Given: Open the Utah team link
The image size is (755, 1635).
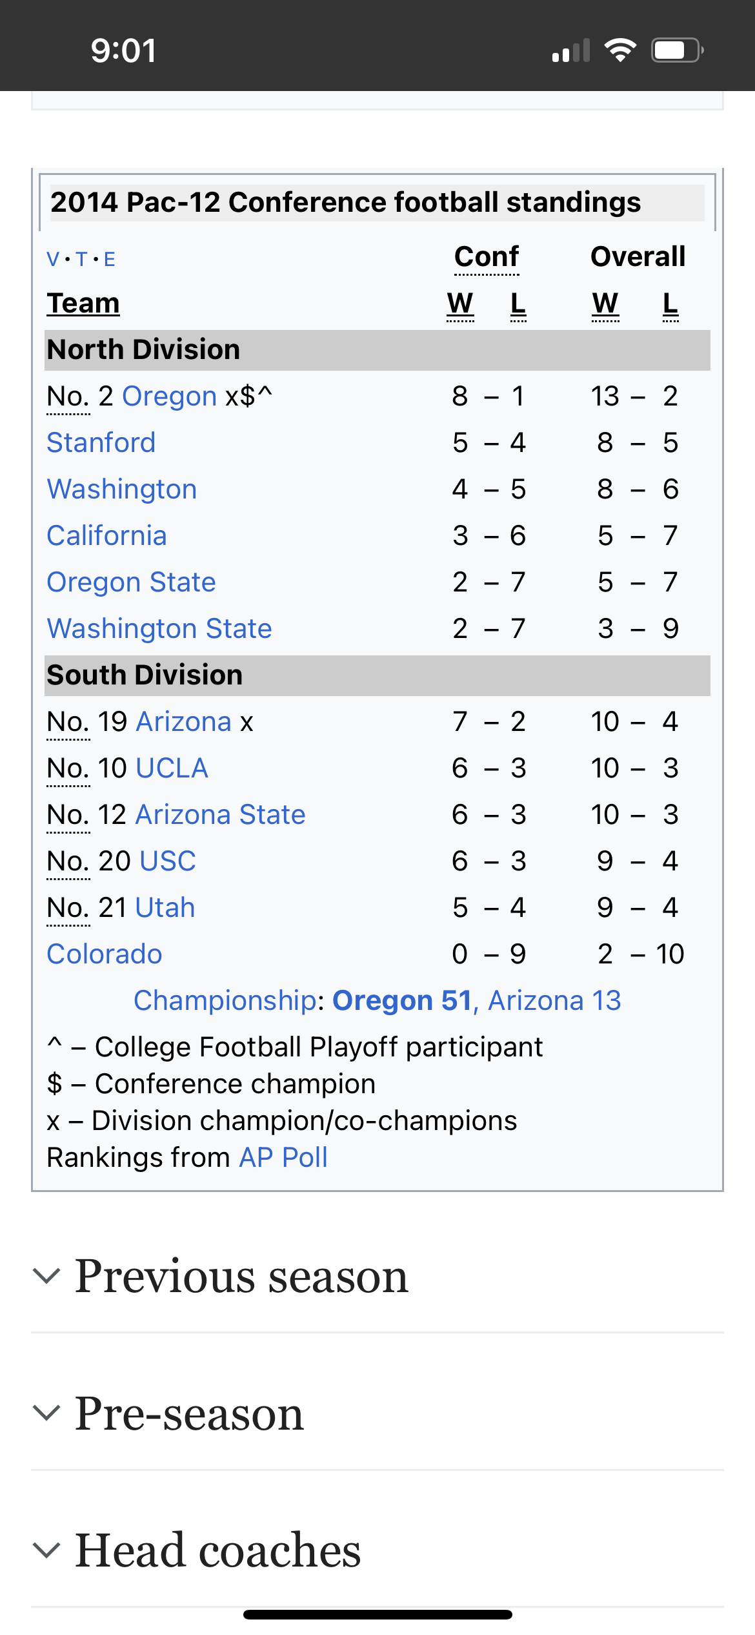Looking at the screenshot, I should tap(165, 908).
